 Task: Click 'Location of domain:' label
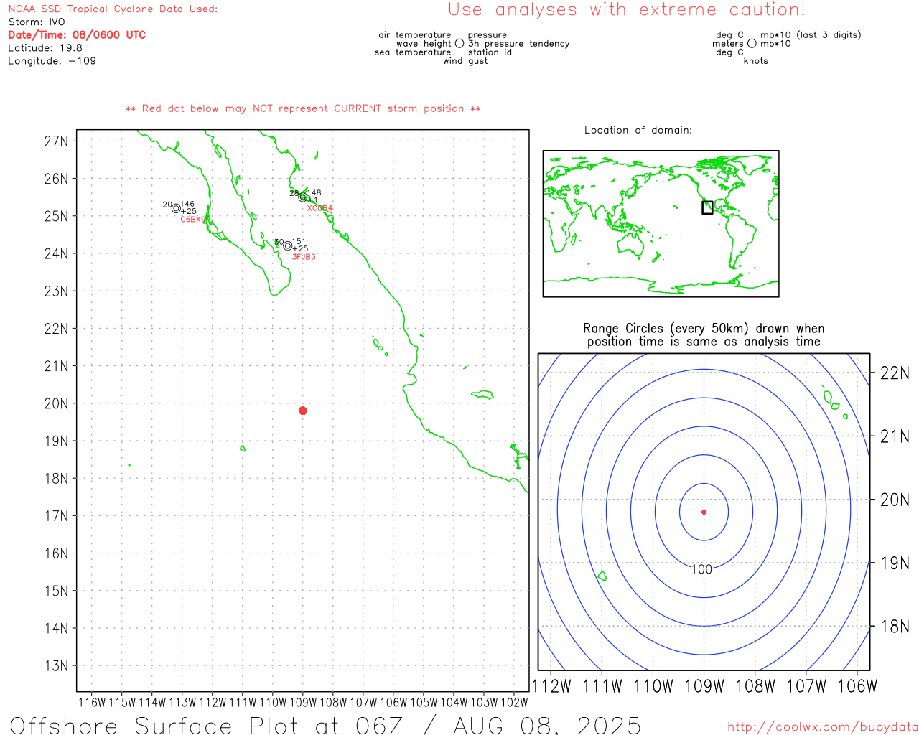(x=638, y=130)
